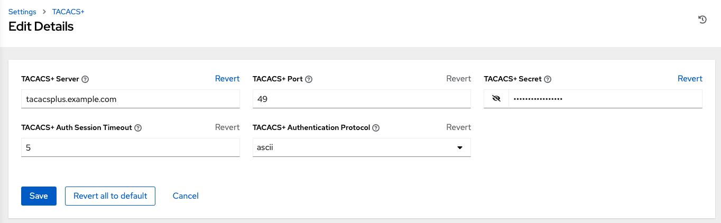Revert the TACACS+ Secret field

690,79
